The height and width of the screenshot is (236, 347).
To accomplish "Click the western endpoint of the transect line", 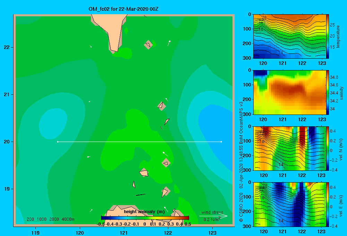I will click(58, 142).
